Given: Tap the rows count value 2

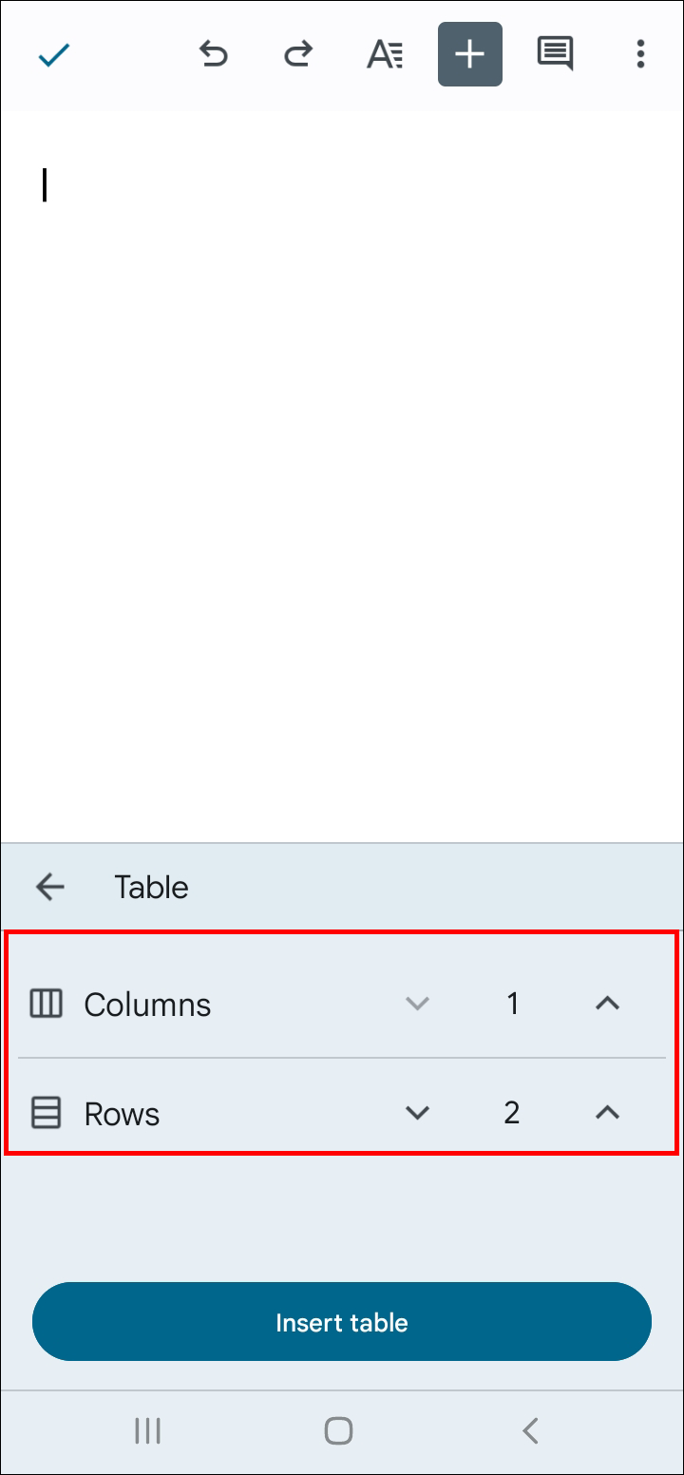Looking at the screenshot, I should (x=512, y=1112).
